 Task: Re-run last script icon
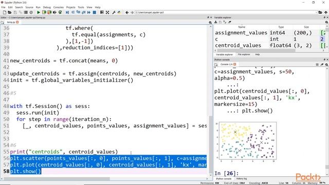[60, 12]
